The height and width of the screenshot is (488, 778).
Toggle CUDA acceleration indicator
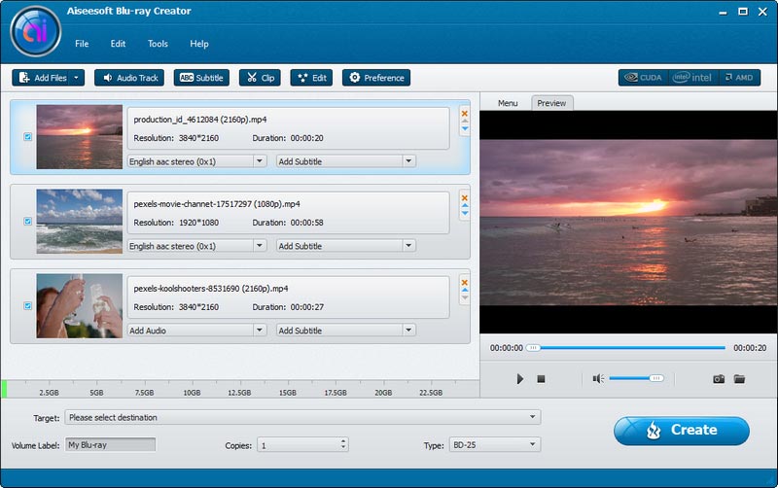[643, 78]
